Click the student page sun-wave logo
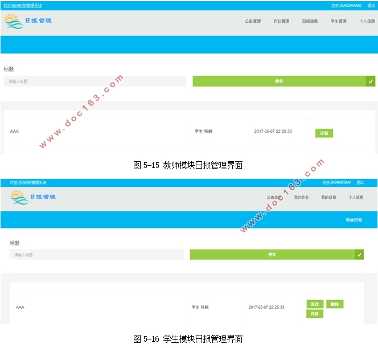The image size is (378, 348). click(x=19, y=197)
